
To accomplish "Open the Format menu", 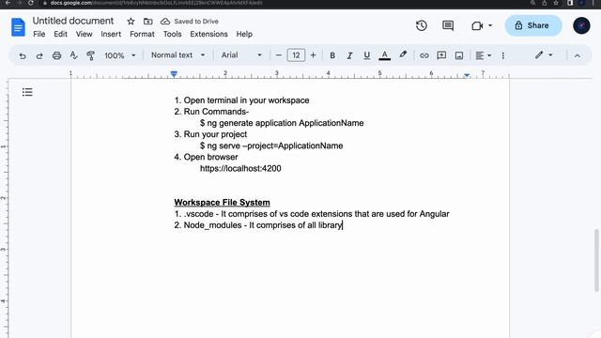I will 142,34.
